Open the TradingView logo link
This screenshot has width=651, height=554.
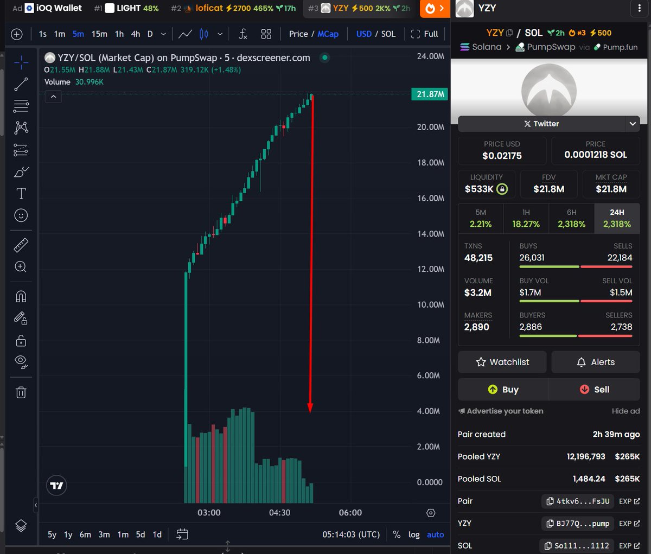pos(56,486)
